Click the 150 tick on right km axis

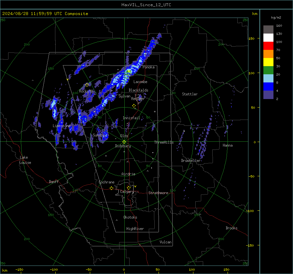252,38
